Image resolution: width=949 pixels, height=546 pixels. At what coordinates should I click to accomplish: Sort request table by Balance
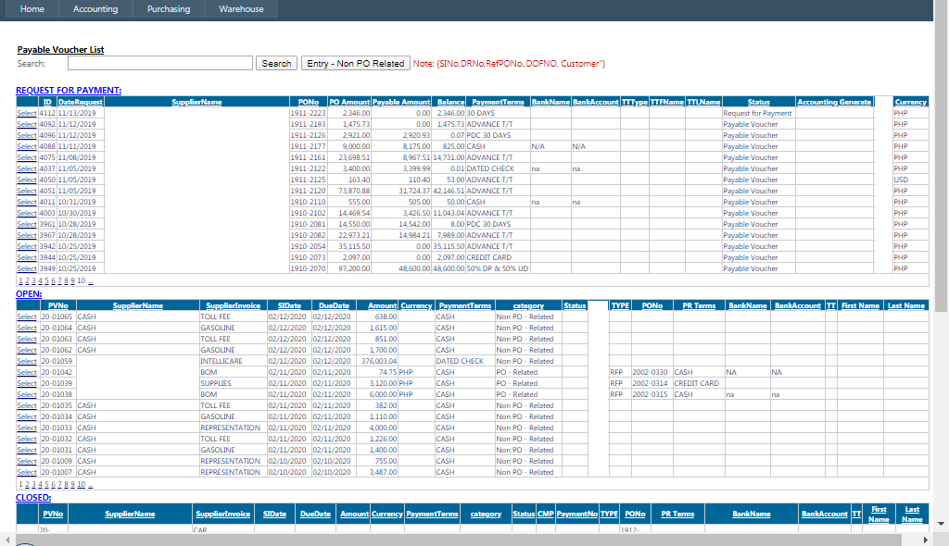(451, 102)
